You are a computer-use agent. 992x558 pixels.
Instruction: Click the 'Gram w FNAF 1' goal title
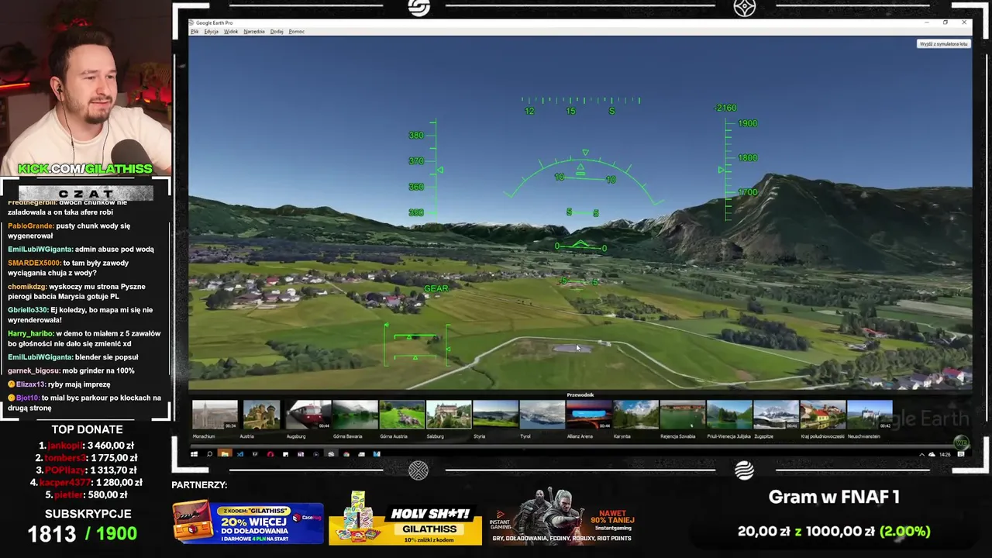pos(834,498)
